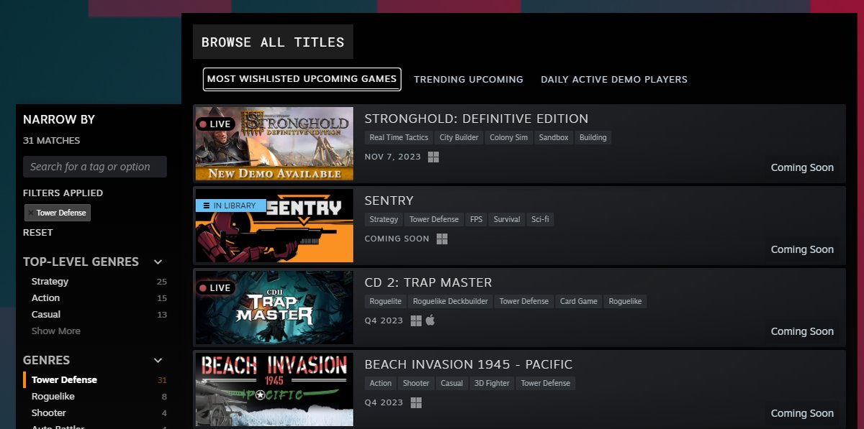The image size is (864, 429).
Task: Click 3D Fighter tag
Action: click(492, 383)
